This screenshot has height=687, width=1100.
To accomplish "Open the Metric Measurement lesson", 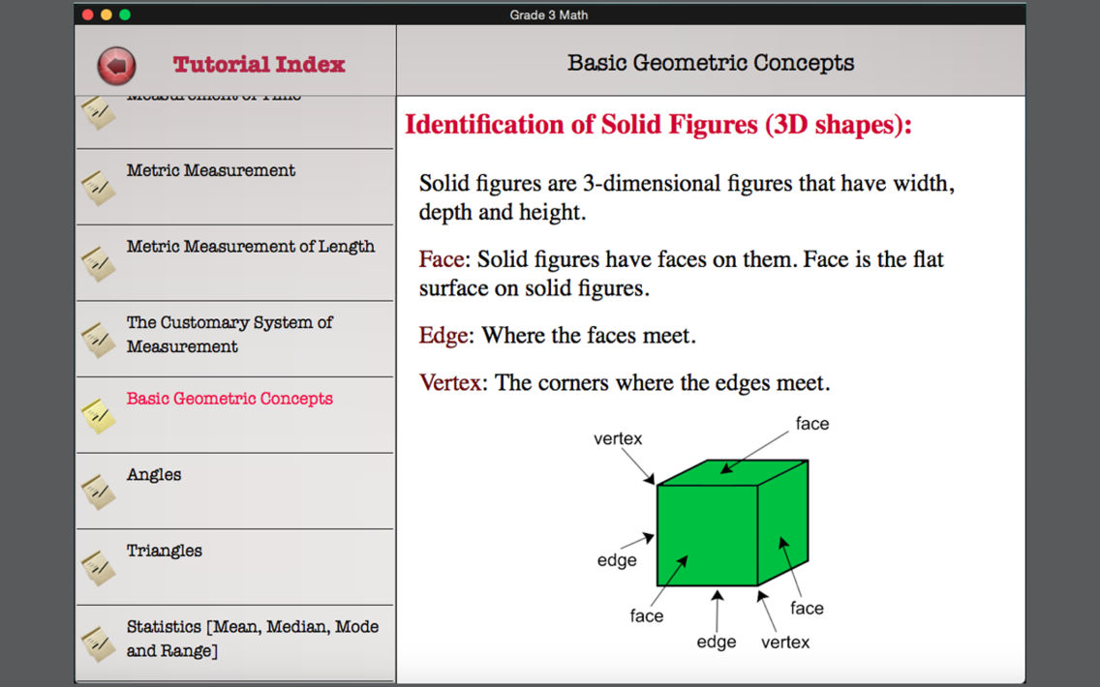I will 210,170.
